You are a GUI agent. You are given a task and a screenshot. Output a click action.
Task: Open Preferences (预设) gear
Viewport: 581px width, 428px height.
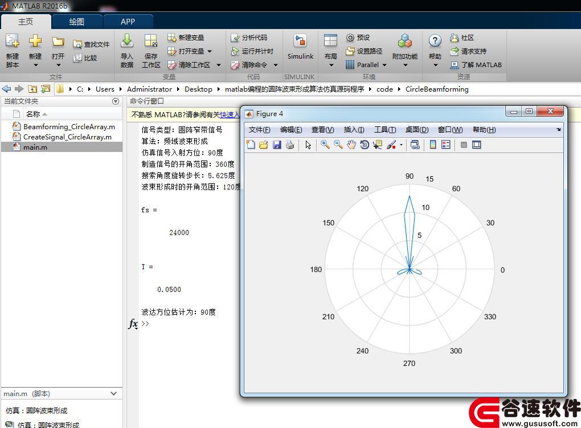click(x=358, y=38)
